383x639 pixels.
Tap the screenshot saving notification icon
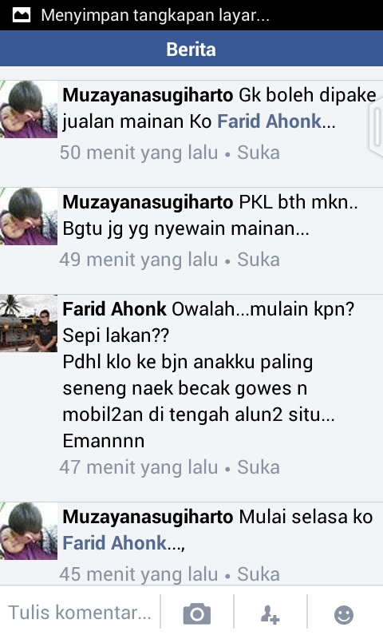pos(22,15)
